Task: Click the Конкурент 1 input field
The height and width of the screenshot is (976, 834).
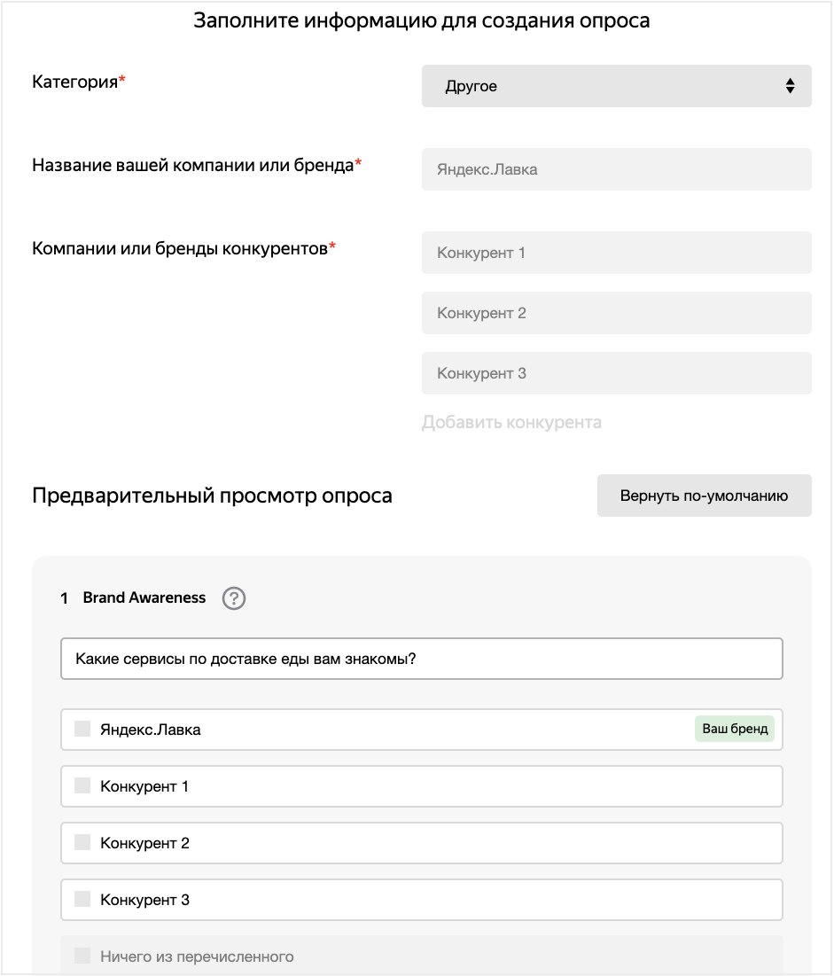Action: [x=616, y=253]
